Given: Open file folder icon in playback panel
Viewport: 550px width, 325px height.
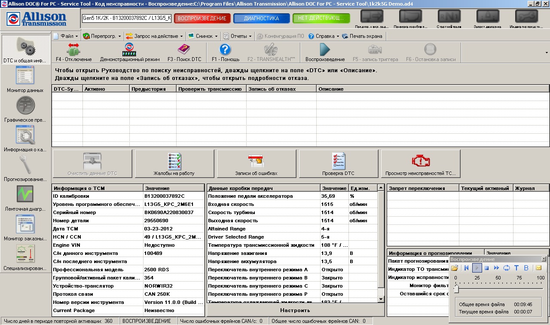Looking at the screenshot, I should tap(455, 268).
